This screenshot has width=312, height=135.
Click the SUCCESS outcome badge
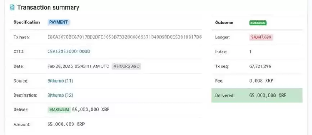258,23
